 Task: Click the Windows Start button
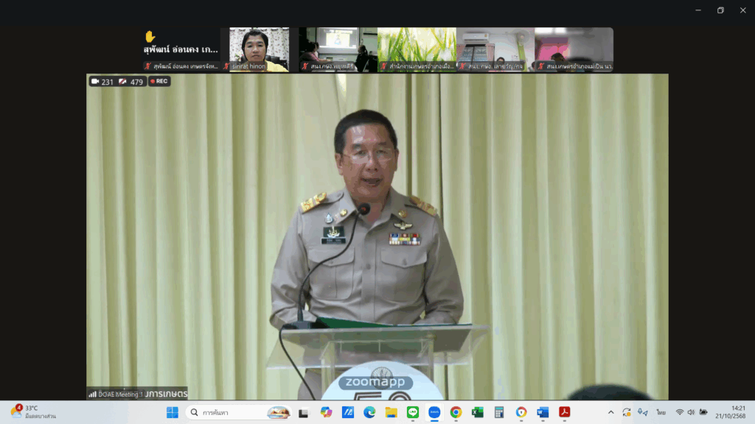pyautogui.click(x=172, y=412)
